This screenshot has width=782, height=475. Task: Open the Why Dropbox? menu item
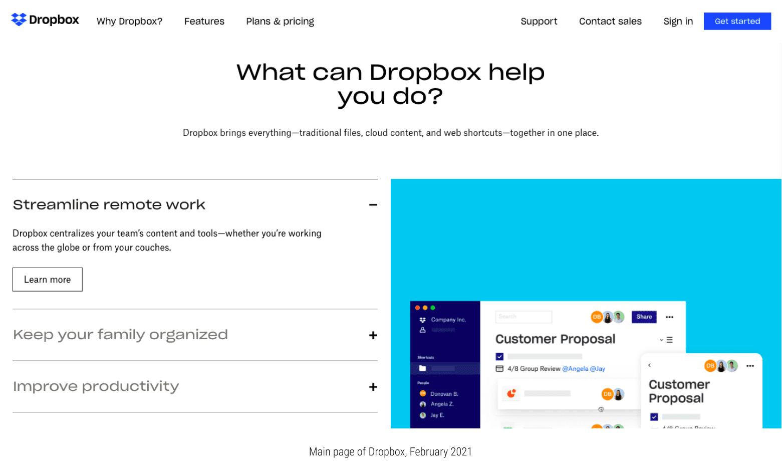tap(129, 22)
